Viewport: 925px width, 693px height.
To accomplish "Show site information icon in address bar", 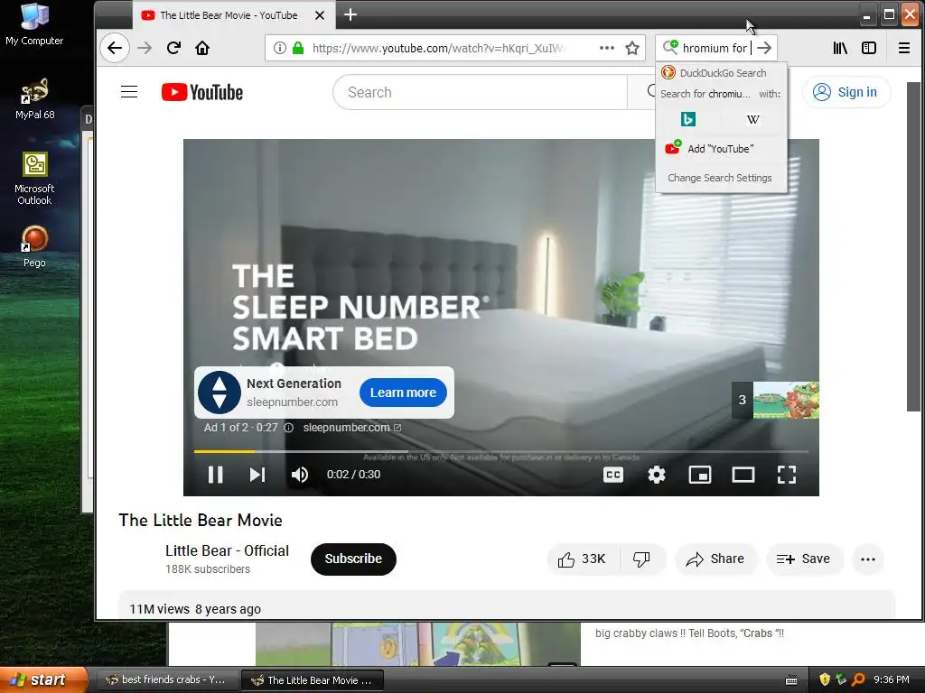I will click(280, 48).
